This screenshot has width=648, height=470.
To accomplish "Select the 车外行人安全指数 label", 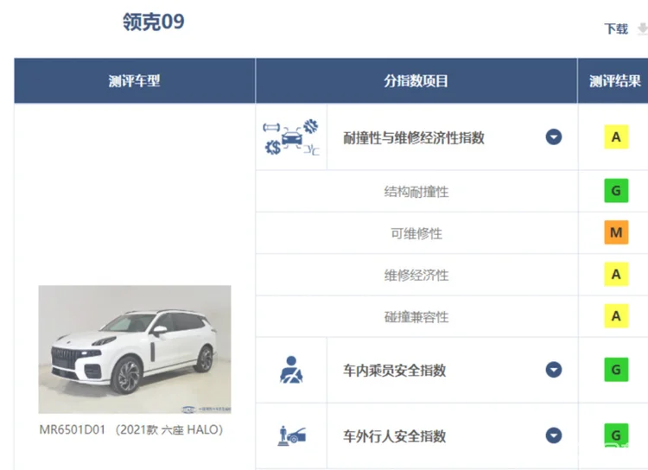I will 394,436.
